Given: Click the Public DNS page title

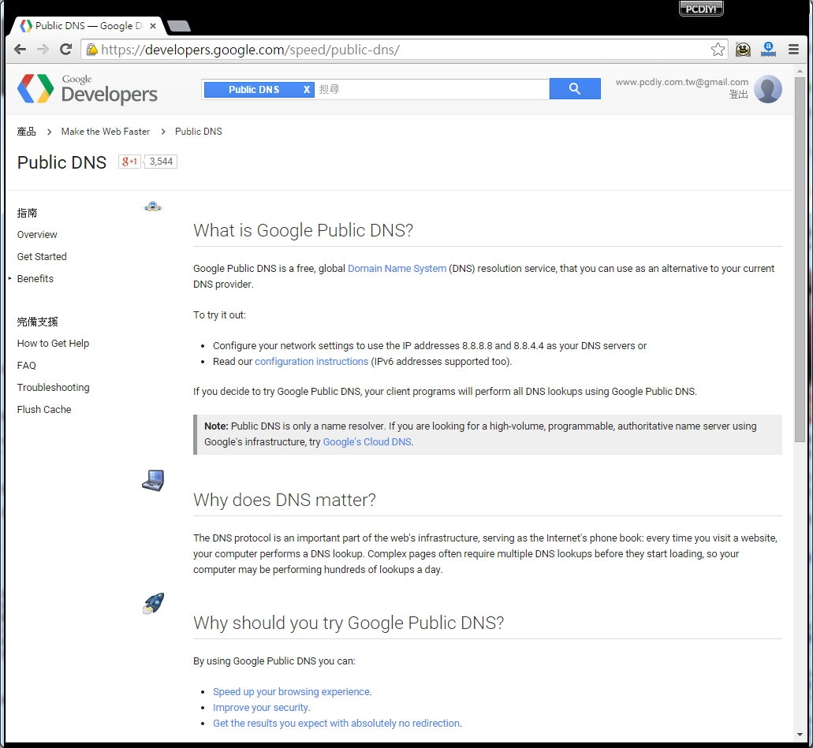Looking at the screenshot, I should [x=62, y=162].
